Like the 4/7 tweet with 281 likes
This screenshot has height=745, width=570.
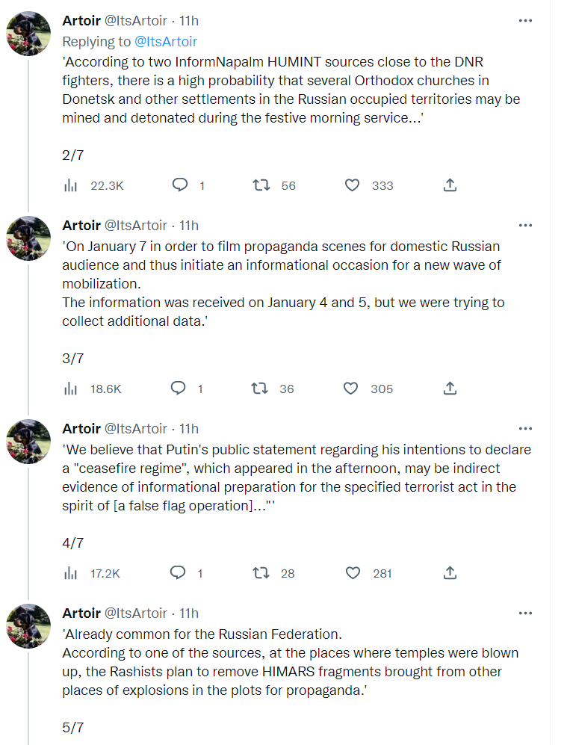click(353, 573)
